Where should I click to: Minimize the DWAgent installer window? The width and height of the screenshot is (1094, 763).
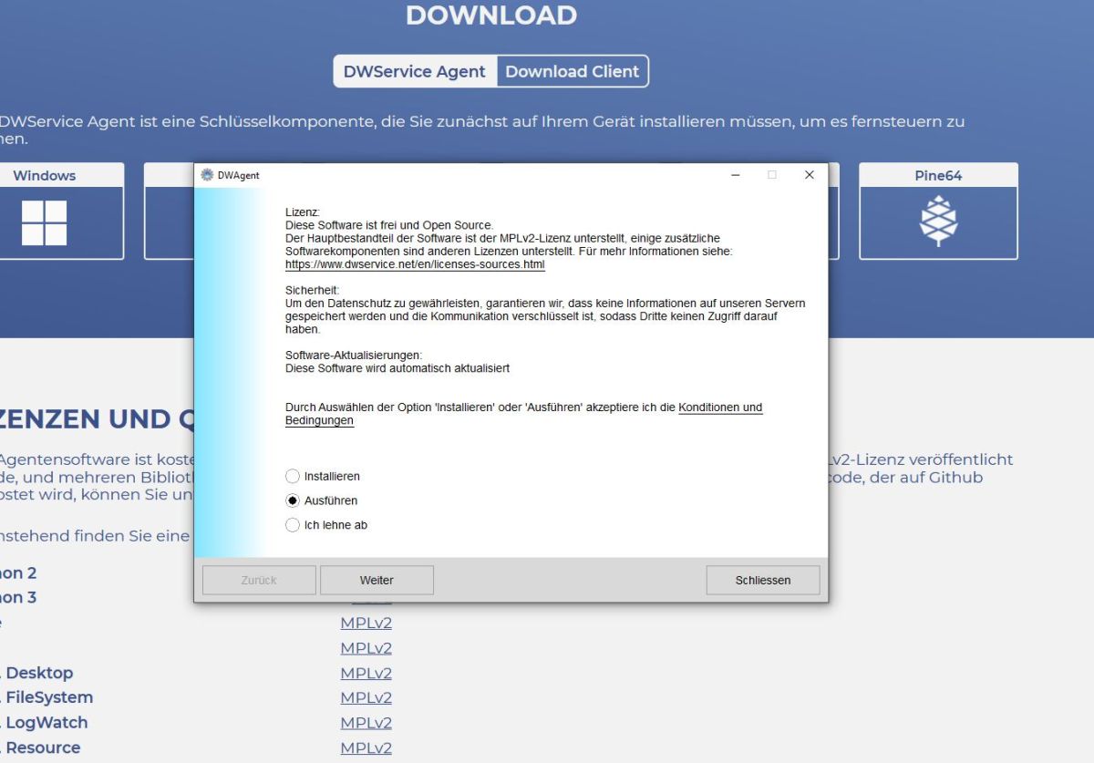(x=735, y=175)
